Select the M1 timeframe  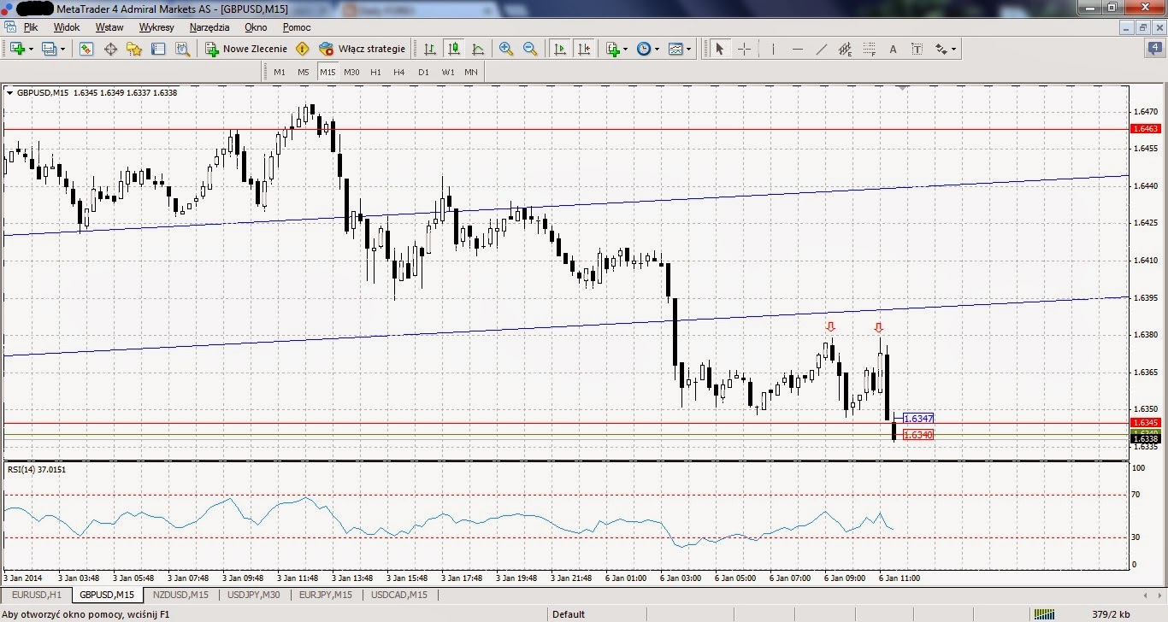pos(280,72)
